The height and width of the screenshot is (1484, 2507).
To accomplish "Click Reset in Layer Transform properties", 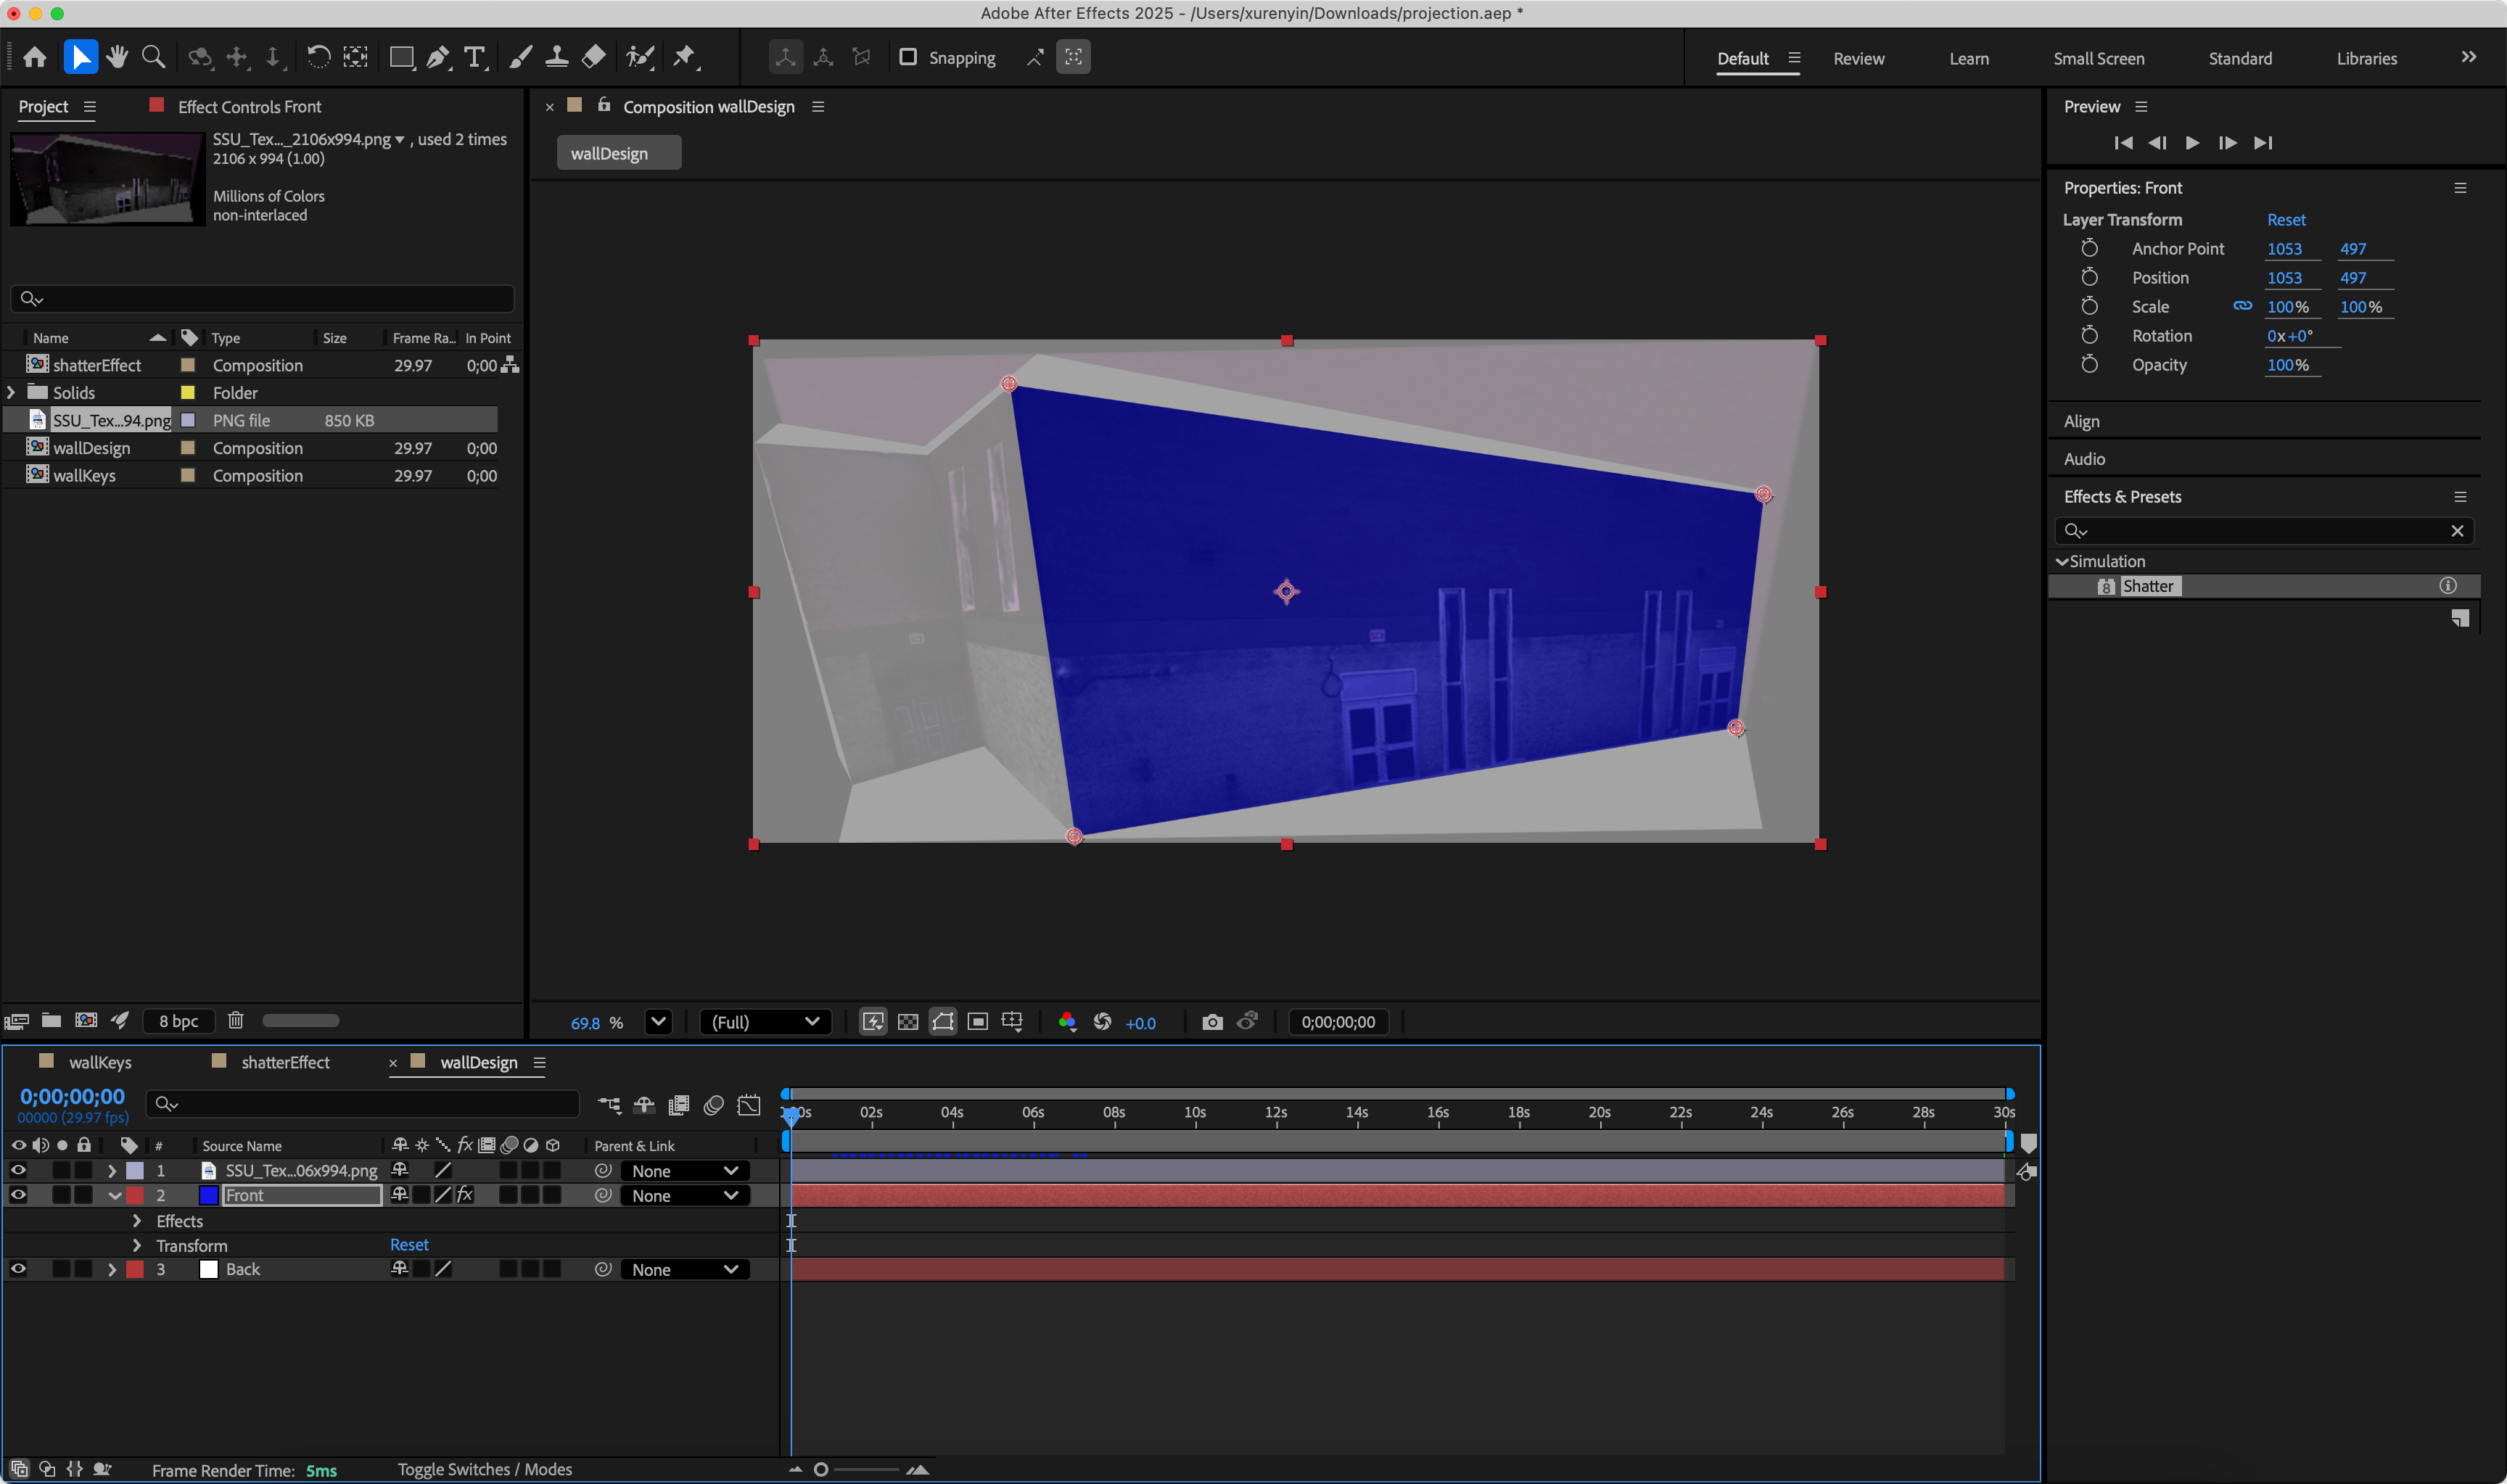I will 2287,219.
